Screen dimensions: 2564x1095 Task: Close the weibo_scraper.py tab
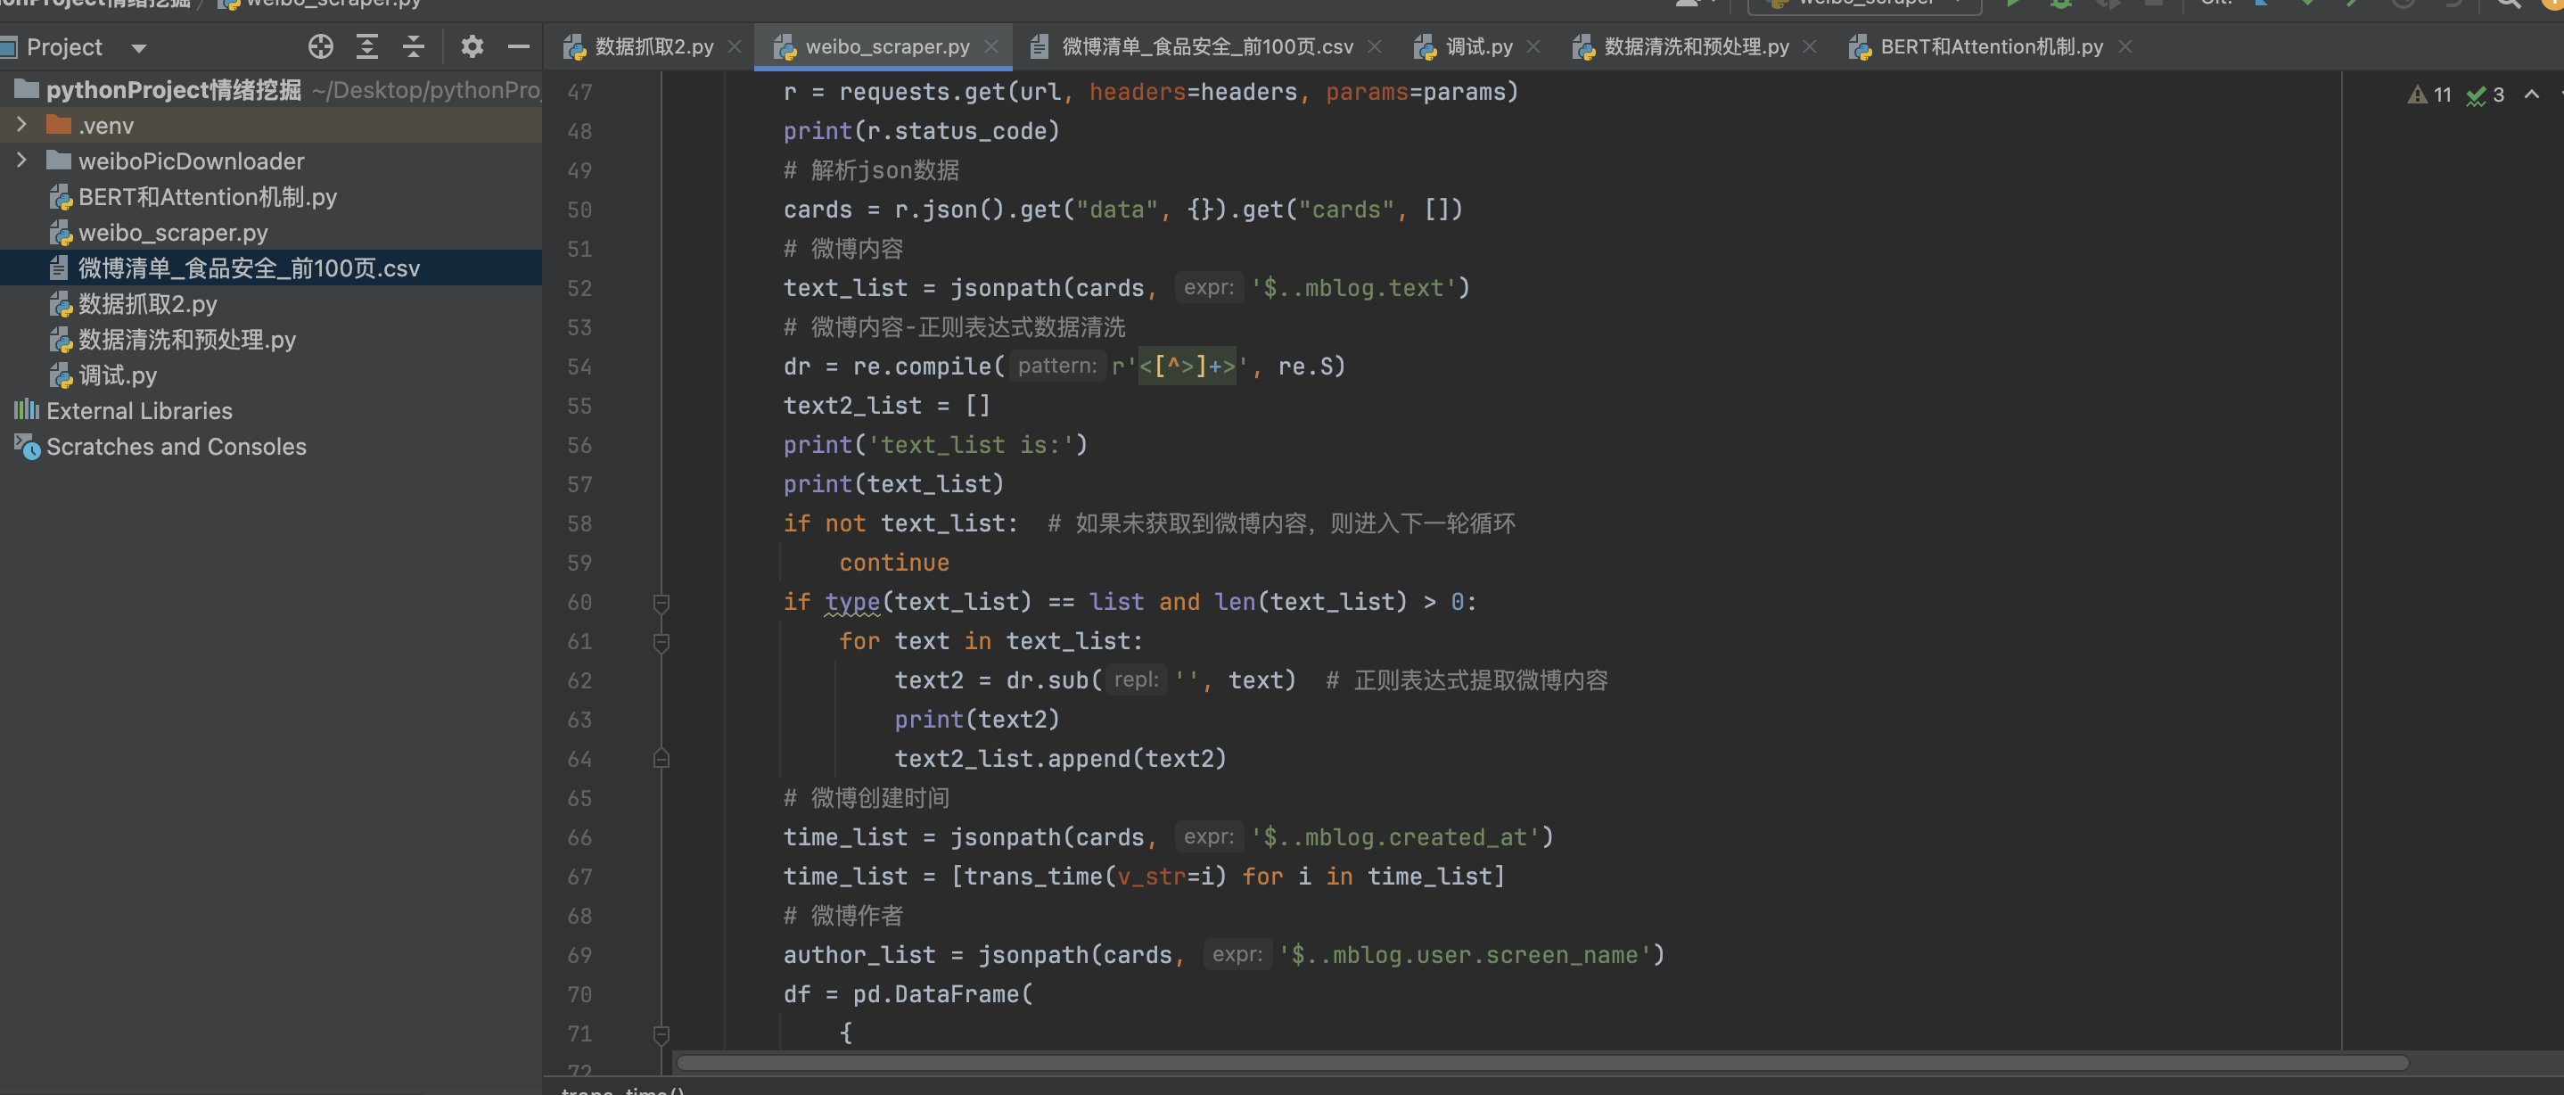point(991,46)
